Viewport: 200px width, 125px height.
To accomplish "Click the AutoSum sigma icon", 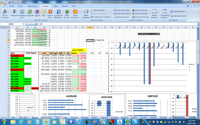I will coord(14,12).
